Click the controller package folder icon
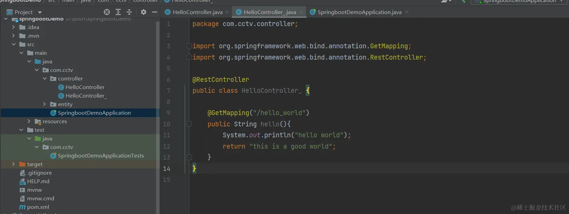 point(53,78)
